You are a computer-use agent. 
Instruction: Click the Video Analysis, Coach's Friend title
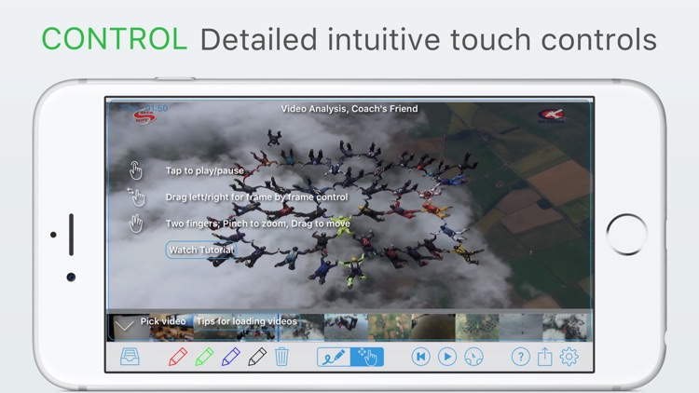click(x=349, y=109)
